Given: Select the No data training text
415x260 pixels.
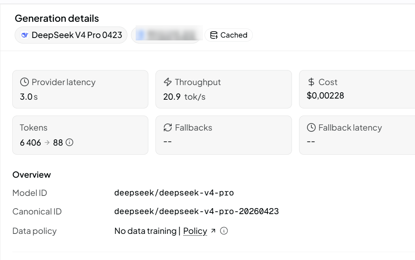Looking at the screenshot, I should (x=145, y=231).
